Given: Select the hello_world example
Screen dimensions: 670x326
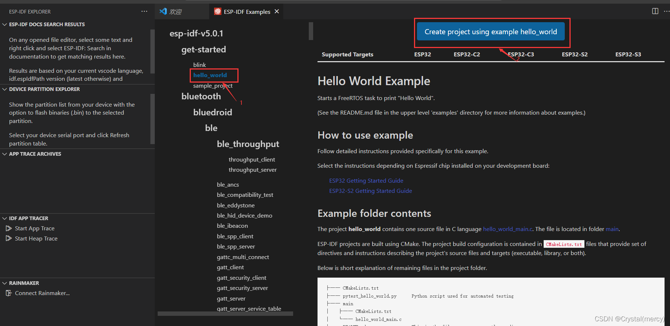Looking at the screenshot, I should [x=210, y=75].
